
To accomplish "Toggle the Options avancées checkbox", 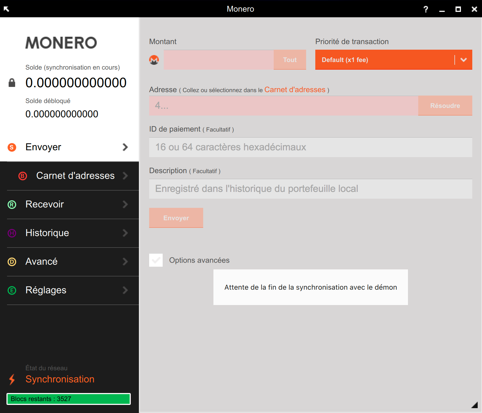I will (x=156, y=260).
